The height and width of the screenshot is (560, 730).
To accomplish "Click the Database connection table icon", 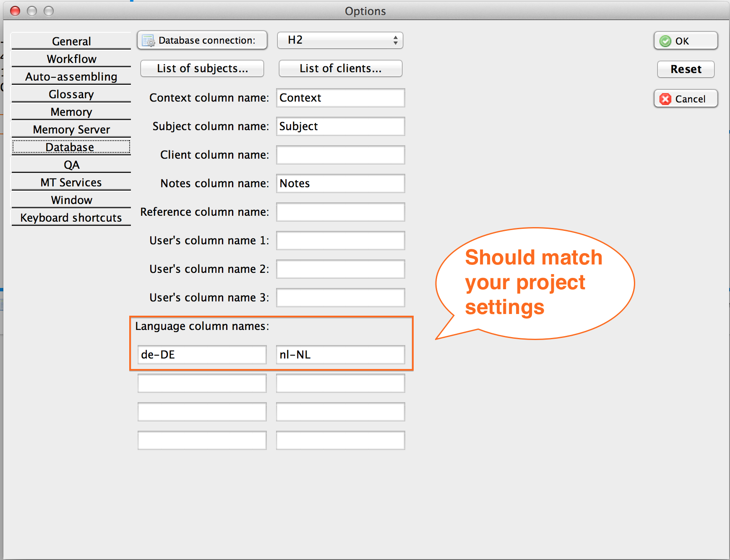I will [148, 41].
